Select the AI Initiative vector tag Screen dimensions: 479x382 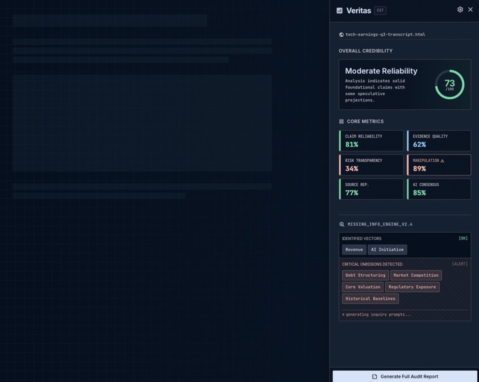click(x=387, y=250)
